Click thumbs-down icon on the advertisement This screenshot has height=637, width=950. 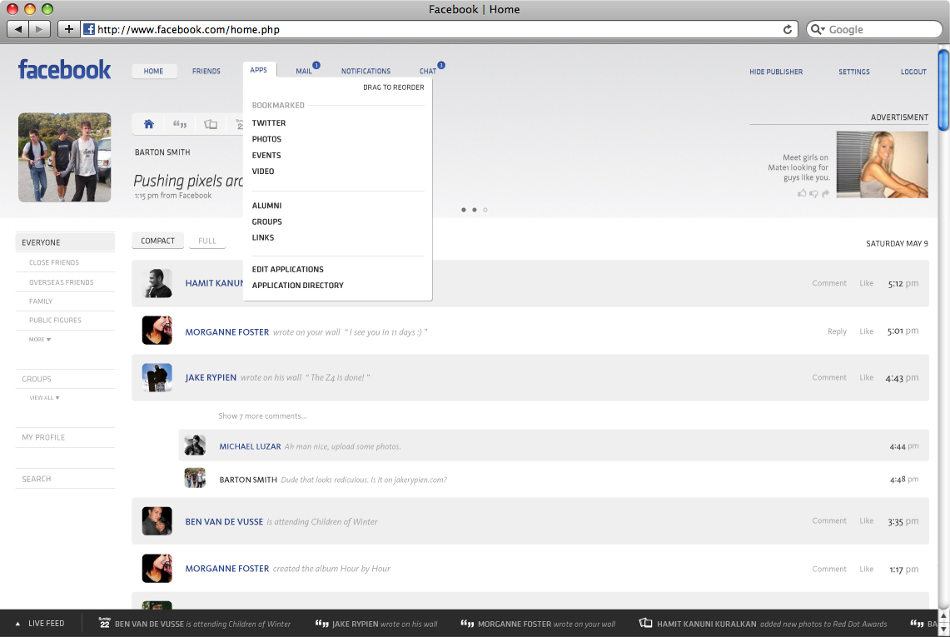pyautogui.click(x=813, y=194)
